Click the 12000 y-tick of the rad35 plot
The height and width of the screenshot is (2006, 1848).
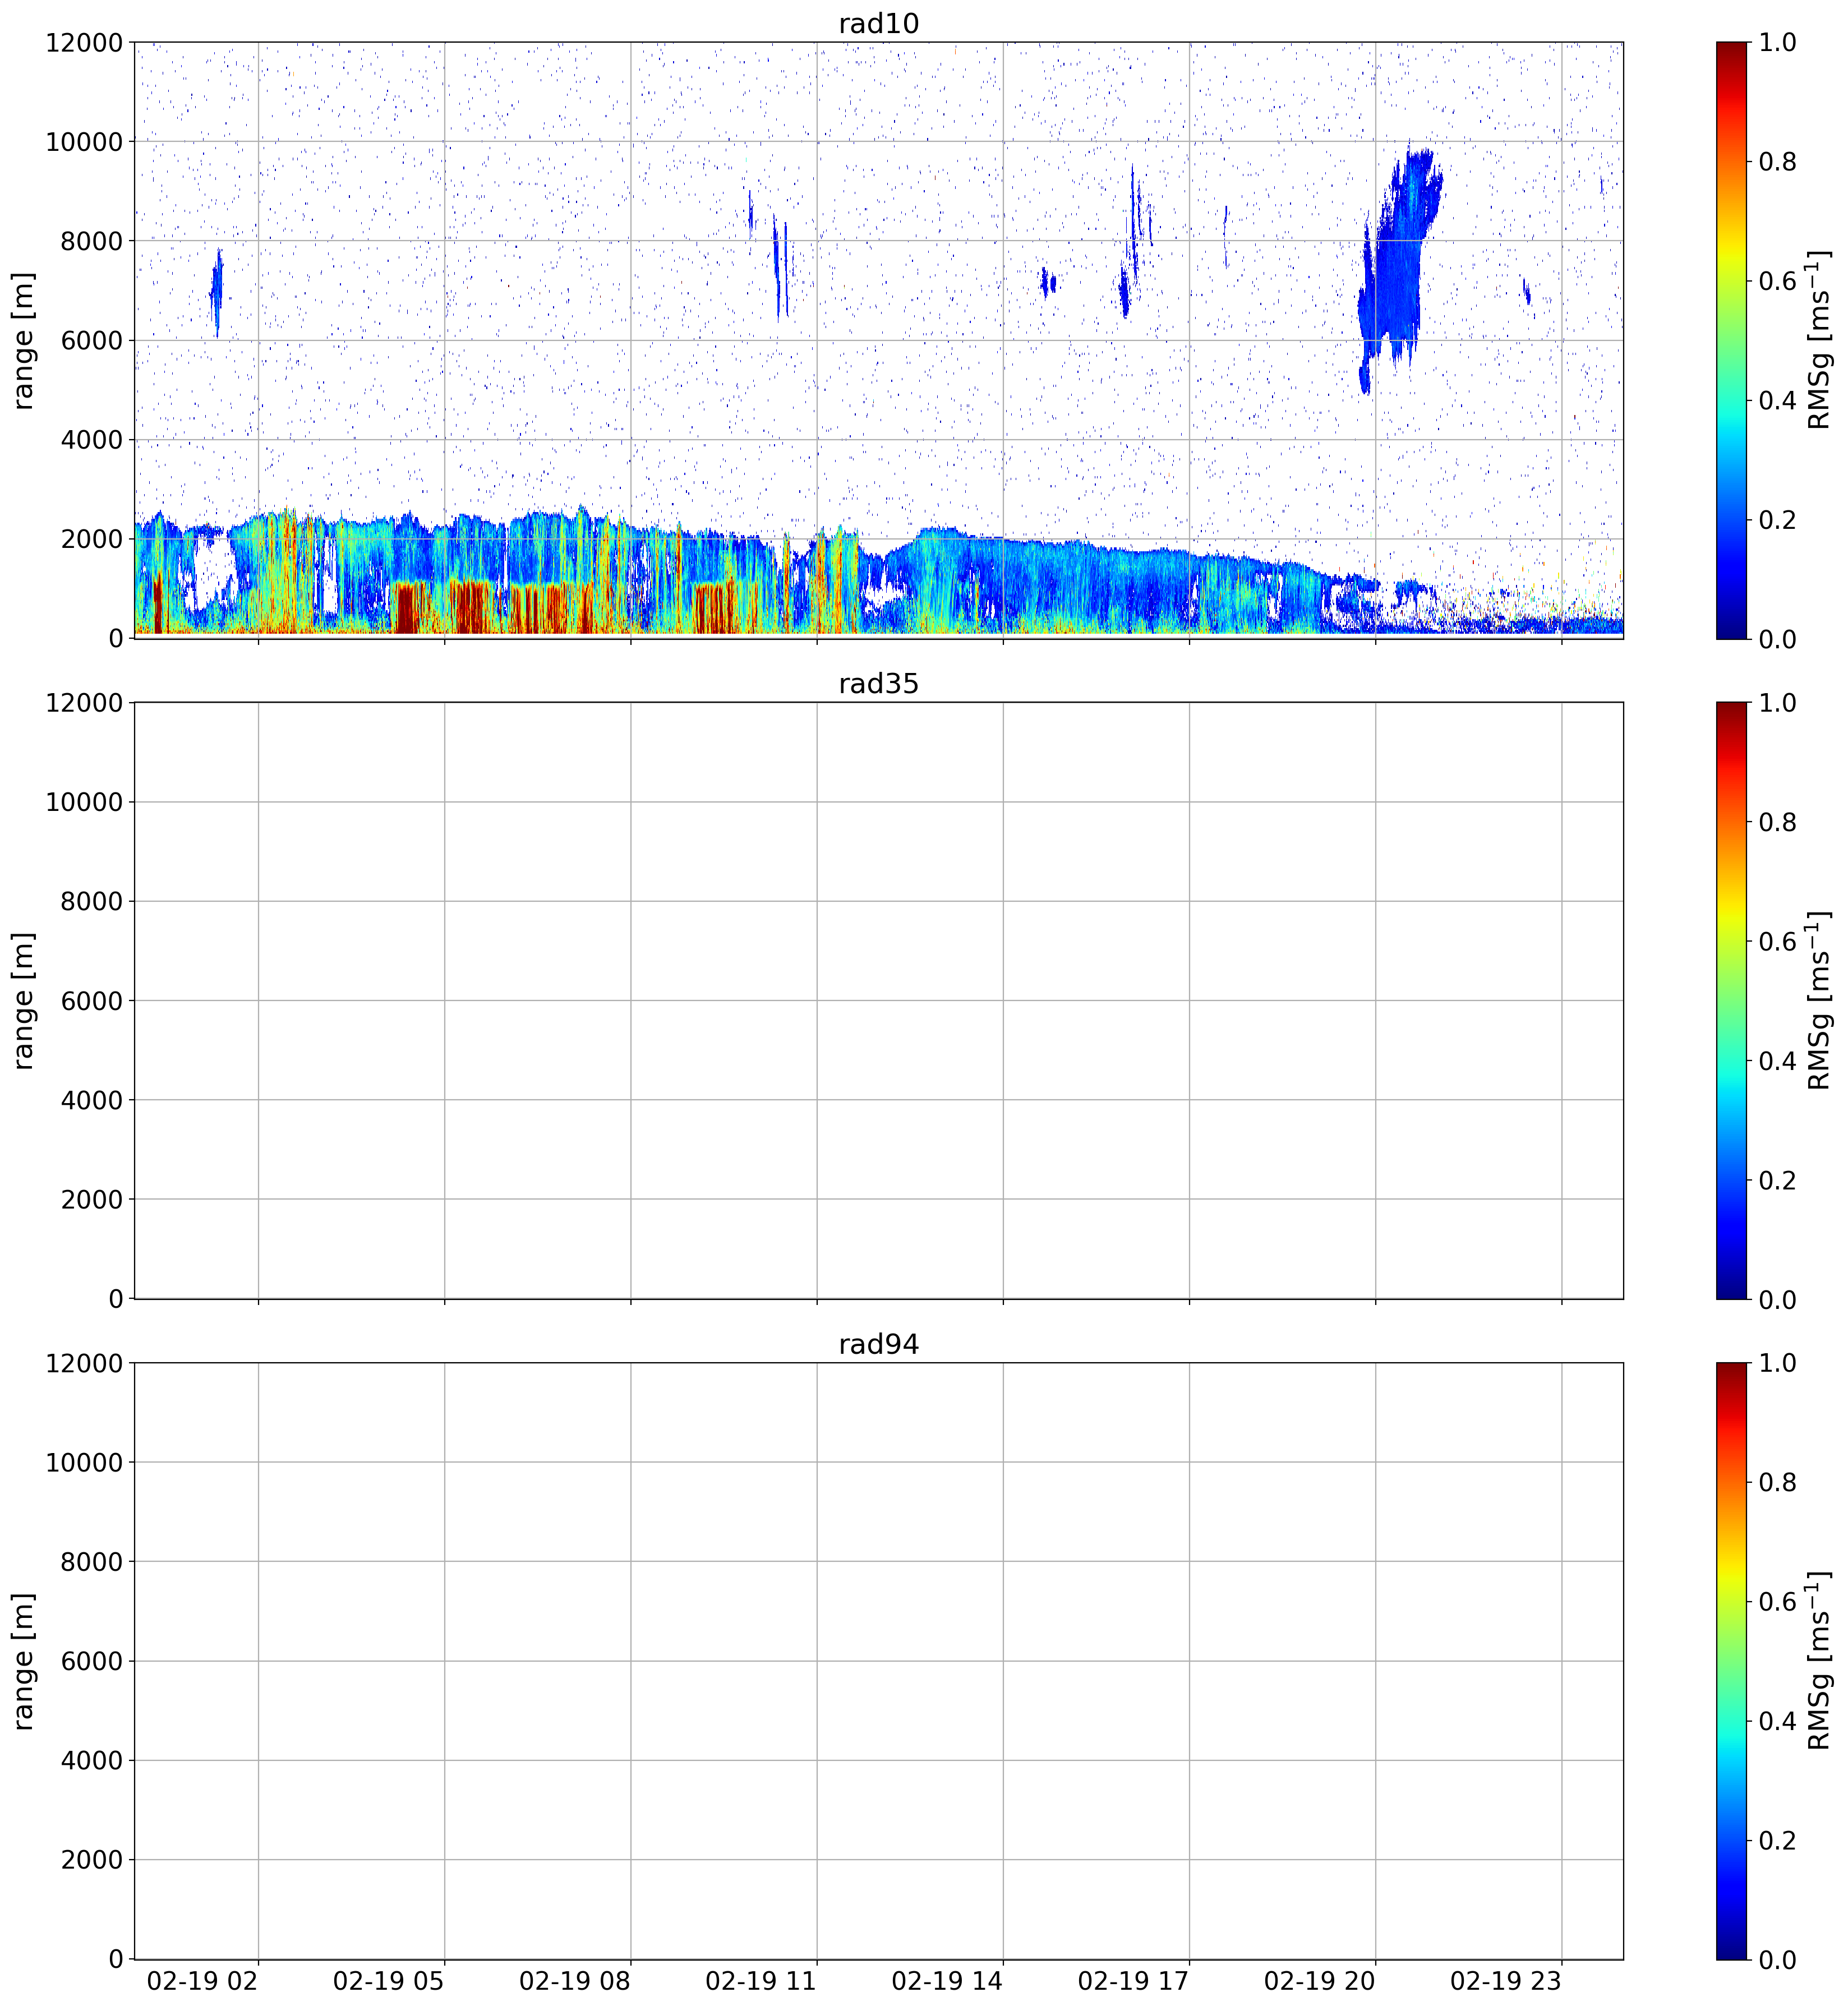pyautogui.click(x=84, y=703)
